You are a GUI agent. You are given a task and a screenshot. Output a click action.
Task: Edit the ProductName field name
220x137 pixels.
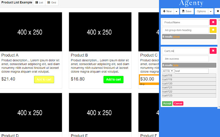tap(185, 22)
